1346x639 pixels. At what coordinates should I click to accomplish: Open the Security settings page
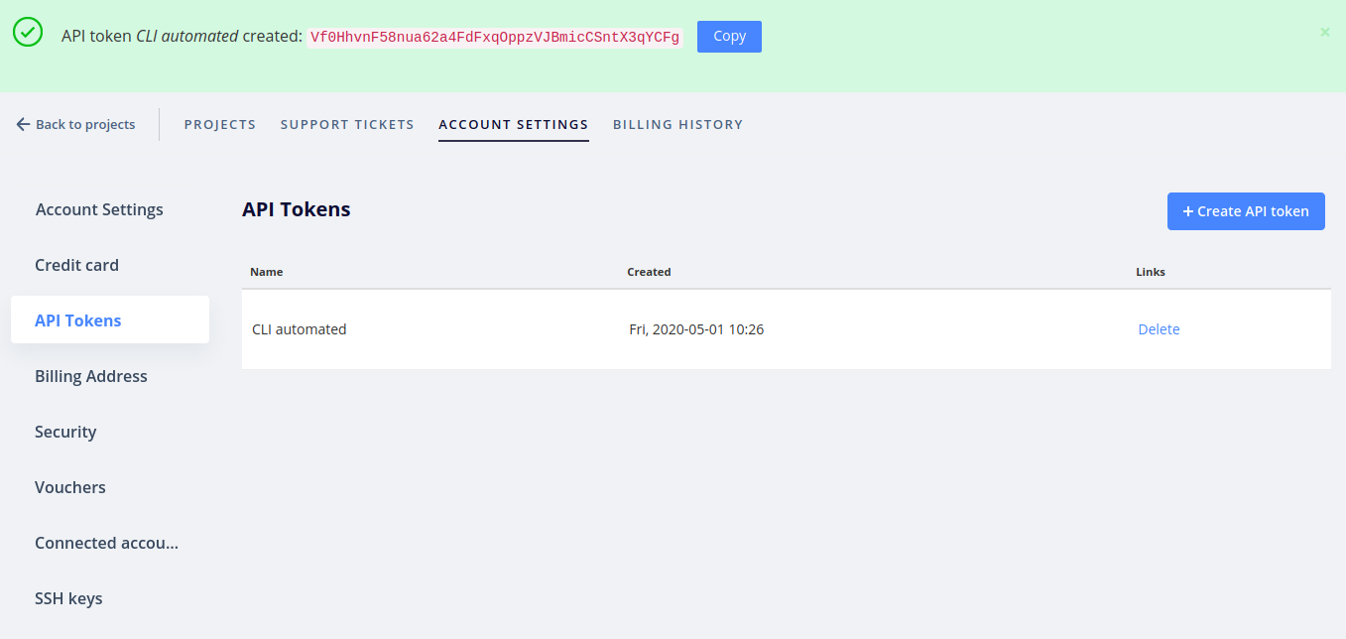click(65, 432)
